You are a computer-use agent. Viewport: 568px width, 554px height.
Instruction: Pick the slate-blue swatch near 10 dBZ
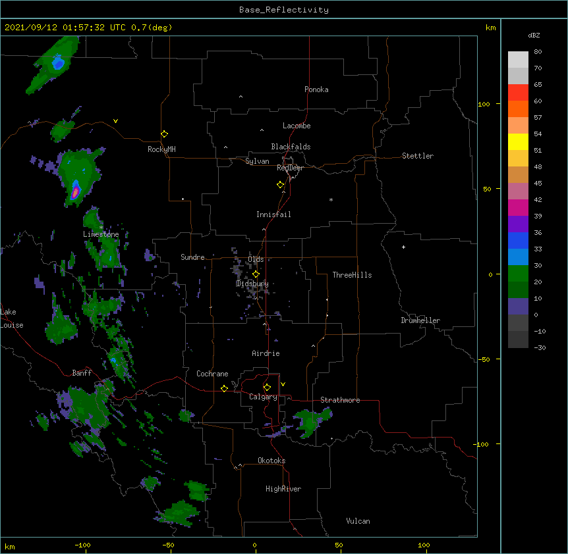point(518,307)
